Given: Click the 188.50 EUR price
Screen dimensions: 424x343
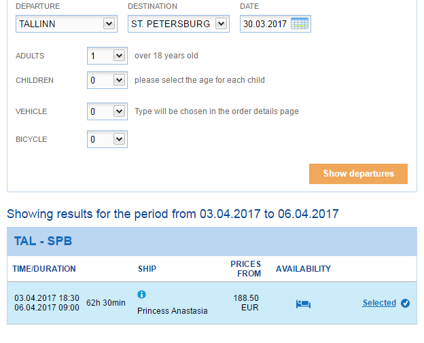Looking at the screenshot, I should [246, 303].
